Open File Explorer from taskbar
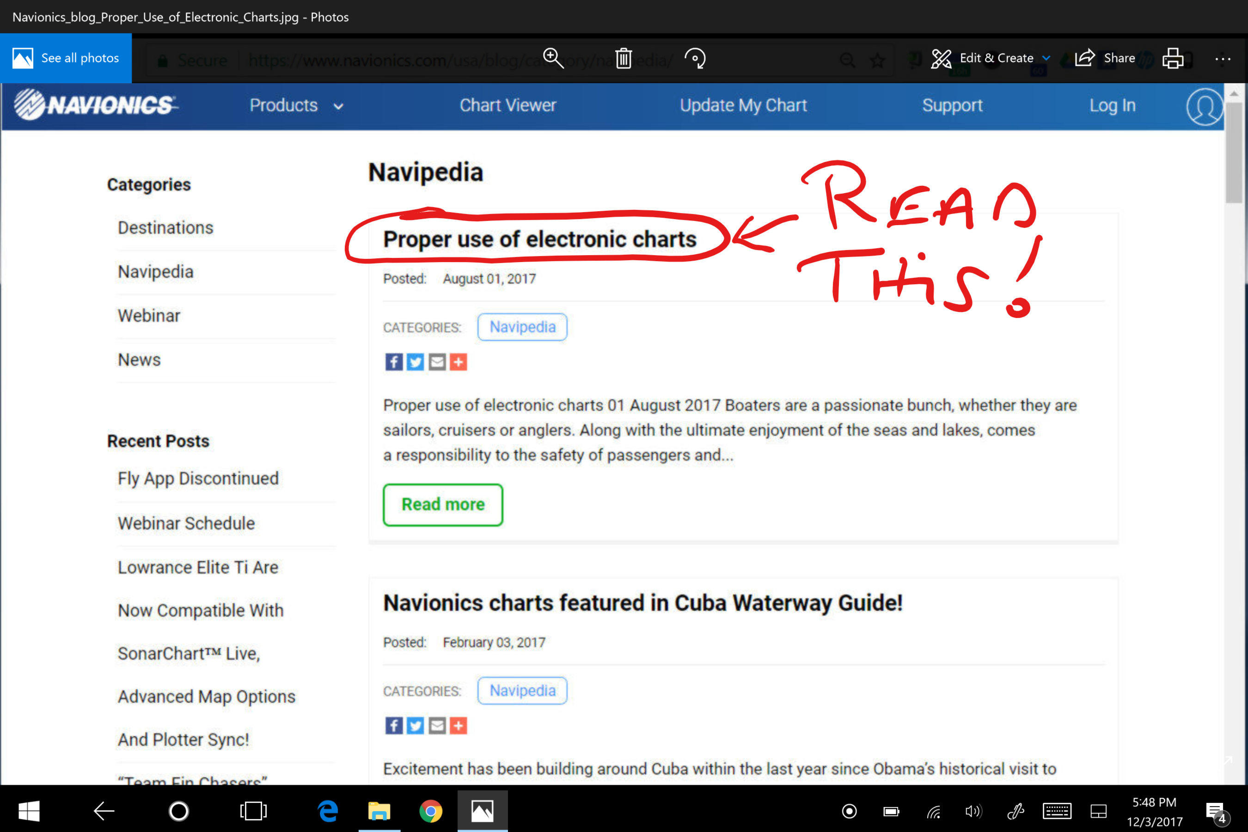The image size is (1248, 832). [x=379, y=811]
